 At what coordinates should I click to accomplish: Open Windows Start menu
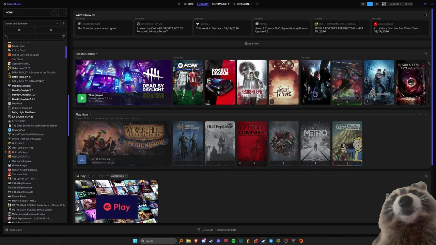coord(135,241)
